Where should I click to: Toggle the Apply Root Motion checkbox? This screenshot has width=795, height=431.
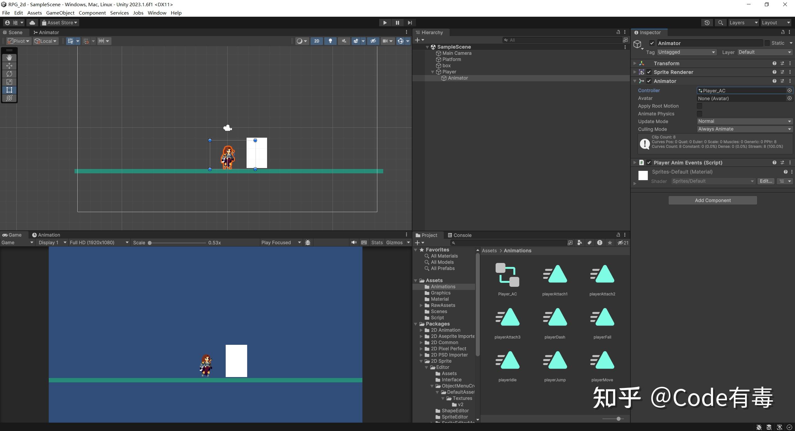point(700,106)
